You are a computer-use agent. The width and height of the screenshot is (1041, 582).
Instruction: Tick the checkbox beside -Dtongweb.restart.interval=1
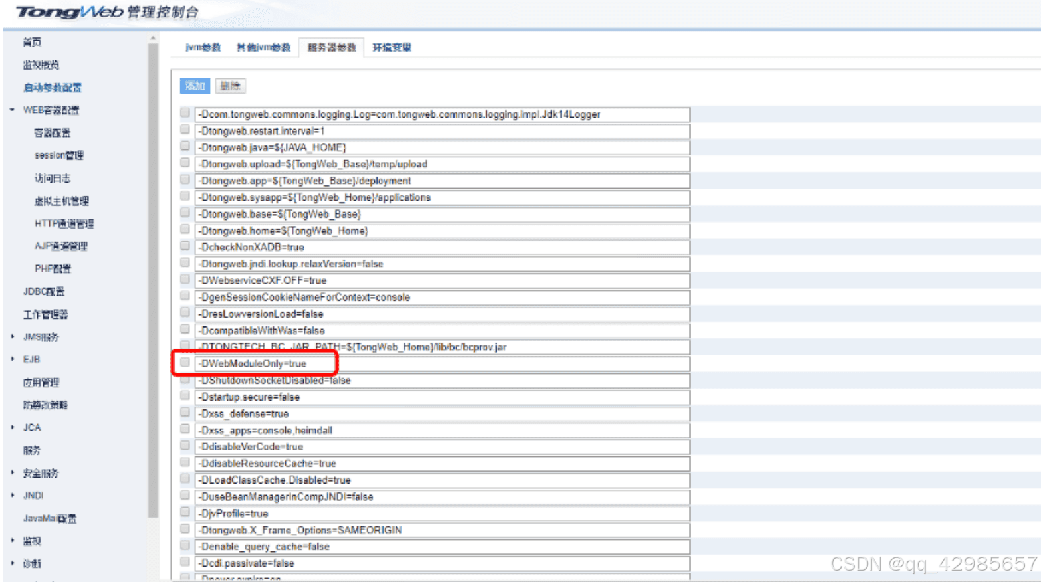tap(185, 130)
